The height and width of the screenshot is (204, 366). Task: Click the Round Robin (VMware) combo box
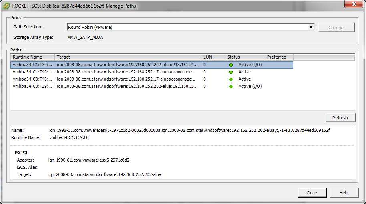(191, 27)
